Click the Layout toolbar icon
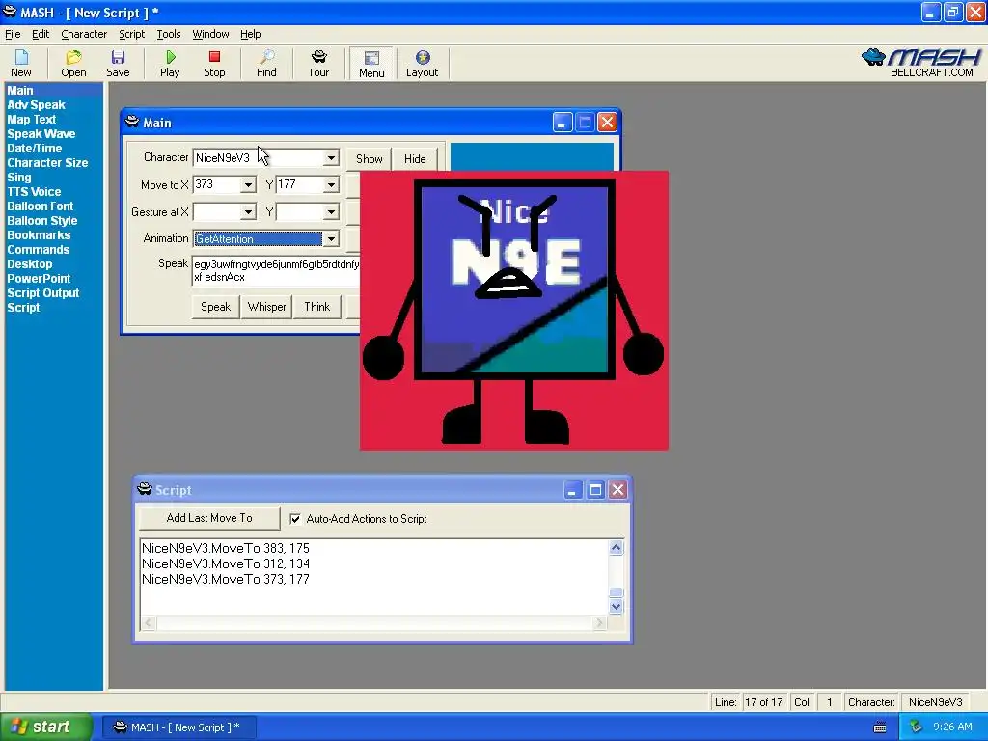Viewport: 988px width, 741px height. pyautogui.click(x=423, y=64)
